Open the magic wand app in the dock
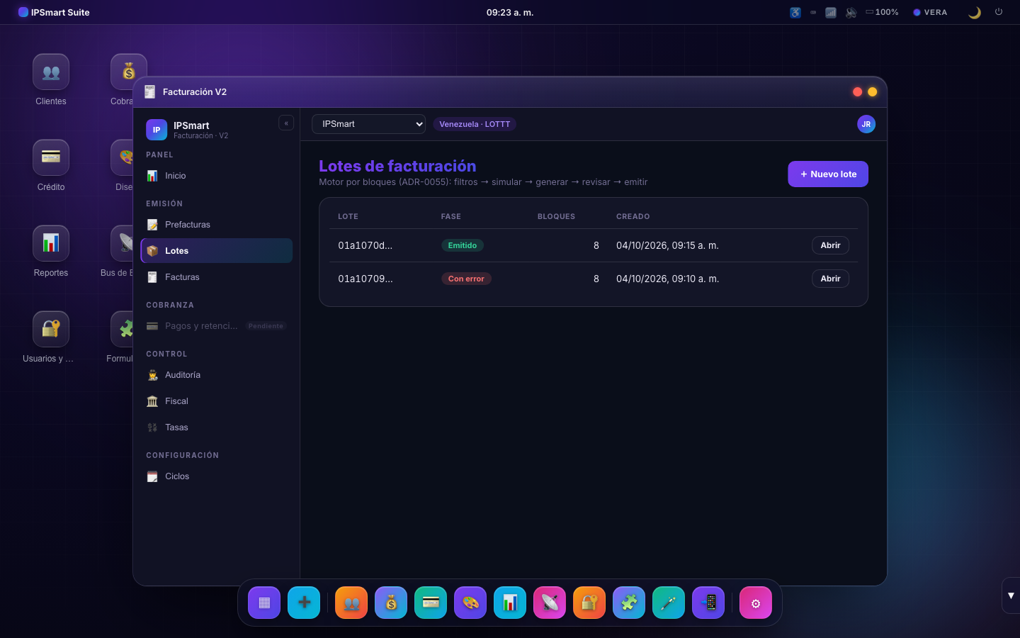 pos(669,603)
